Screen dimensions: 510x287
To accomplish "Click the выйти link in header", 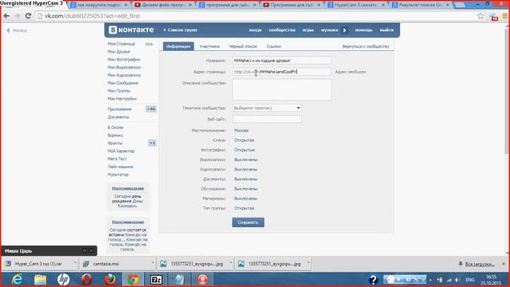I will click(386, 30).
